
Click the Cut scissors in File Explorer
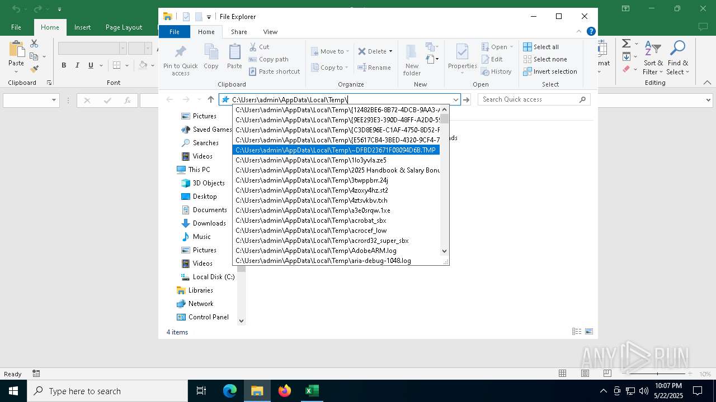(253, 47)
